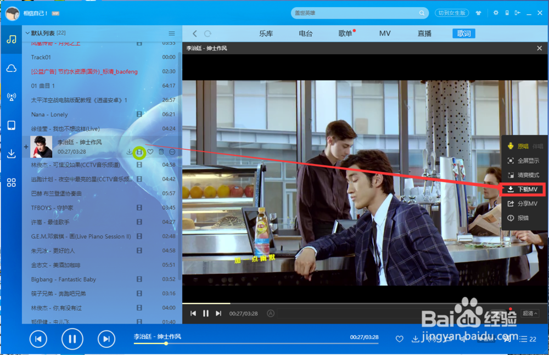The image size is (549, 355).
Task: Skip to previous track in bottom bar
Action: pos(38,339)
